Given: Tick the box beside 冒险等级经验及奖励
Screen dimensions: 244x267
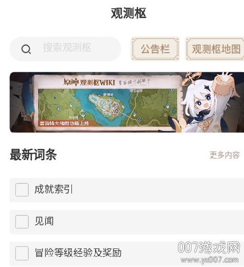Looking at the screenshot, I should coord(22,253).
